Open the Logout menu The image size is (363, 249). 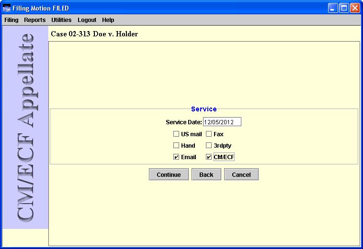coord(87,20)
